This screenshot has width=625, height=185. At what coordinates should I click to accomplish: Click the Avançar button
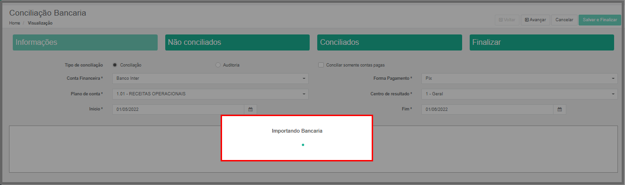click(536, 20)
